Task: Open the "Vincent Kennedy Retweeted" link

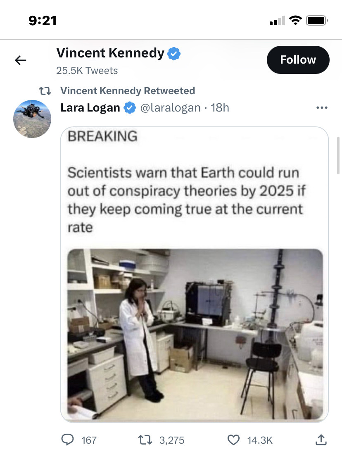Action: coord(128,91)
